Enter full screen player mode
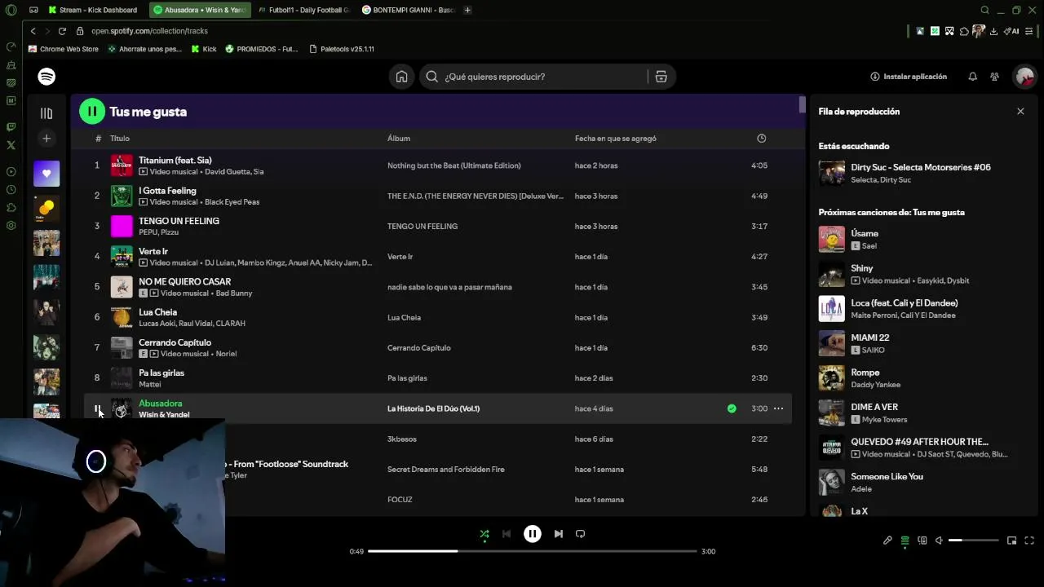Image resolution: width=1044 pixels, height=587 pixels. coord(1029,541)
